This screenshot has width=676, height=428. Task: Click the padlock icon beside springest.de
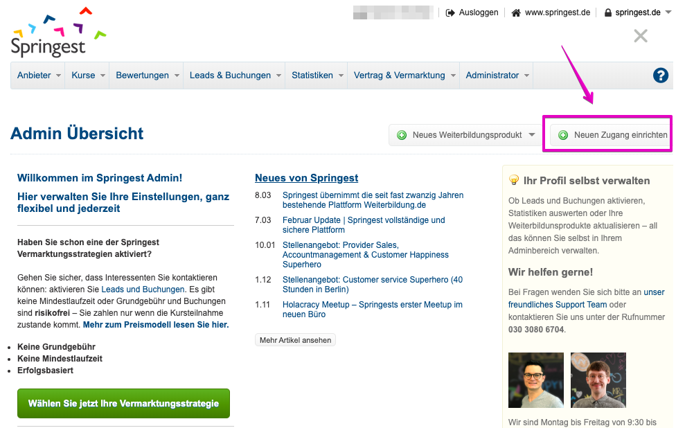tap(608, 13)
